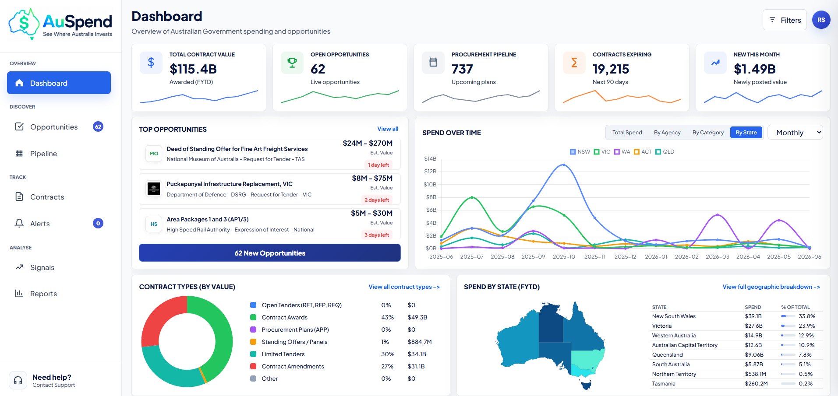Go to Dashboard in sidebar

59,83
